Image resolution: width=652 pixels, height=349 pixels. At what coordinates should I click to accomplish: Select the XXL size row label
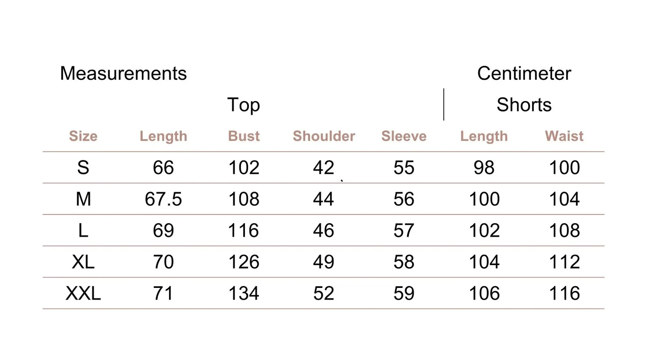coord(83,293)
